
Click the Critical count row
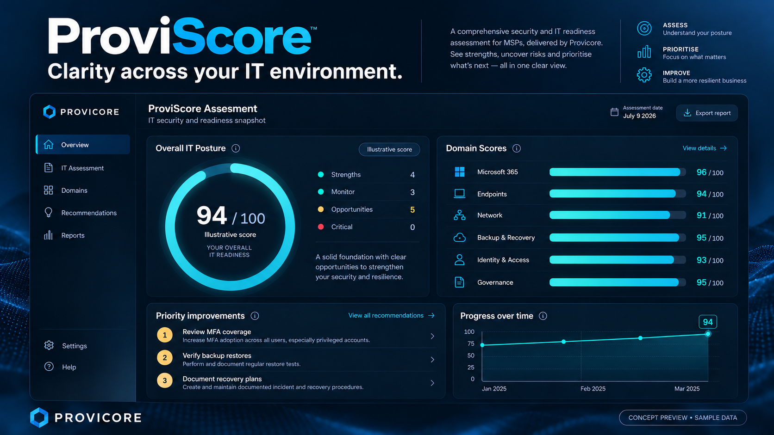click(368, 227)
